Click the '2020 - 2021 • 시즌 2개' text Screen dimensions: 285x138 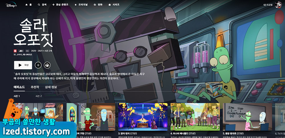41,51
